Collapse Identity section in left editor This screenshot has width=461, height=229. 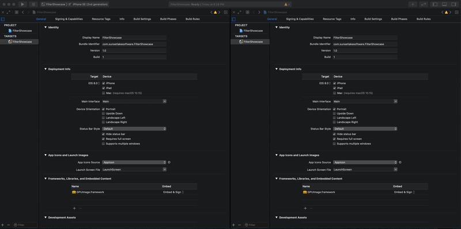click(46, 27)
